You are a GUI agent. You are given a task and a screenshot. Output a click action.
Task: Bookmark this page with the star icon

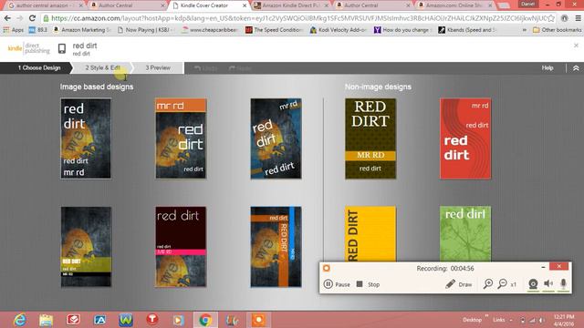[551, 18]
